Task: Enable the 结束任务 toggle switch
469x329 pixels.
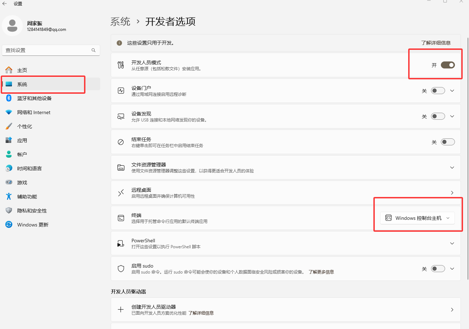Action: [448, 142]
